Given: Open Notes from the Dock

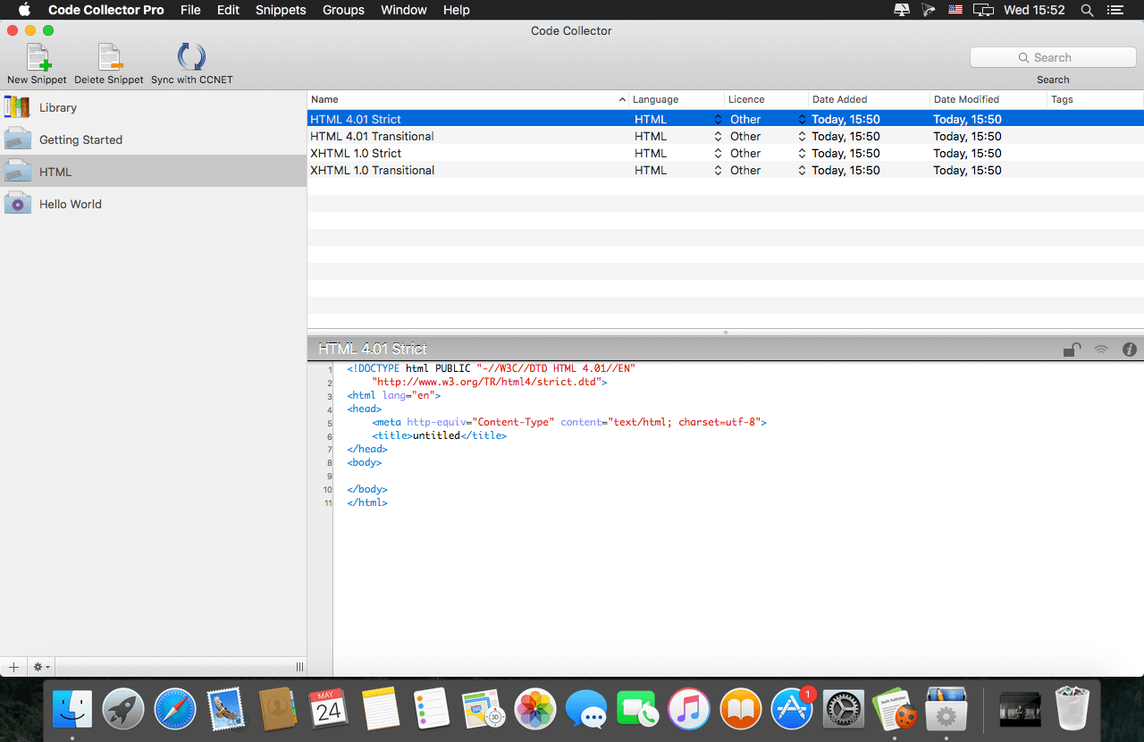Looking at the screenshot, I should click(x=381, y=710).
